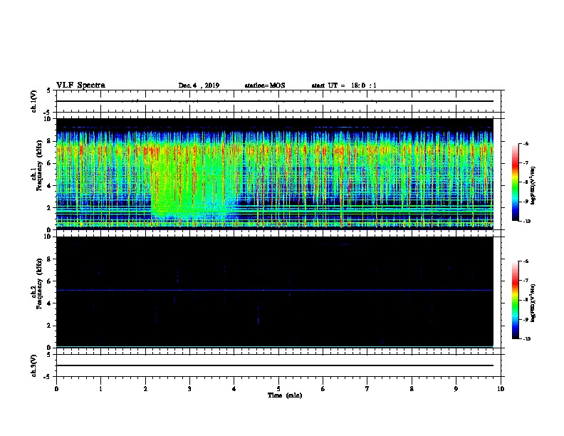Click tick label "10" on the Time axis
The width and height of the screenshot is (564, 436).
point(501,389)
